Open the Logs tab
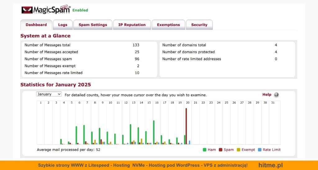The width and height of the screenshot is (318, 170). pos(63,25)
